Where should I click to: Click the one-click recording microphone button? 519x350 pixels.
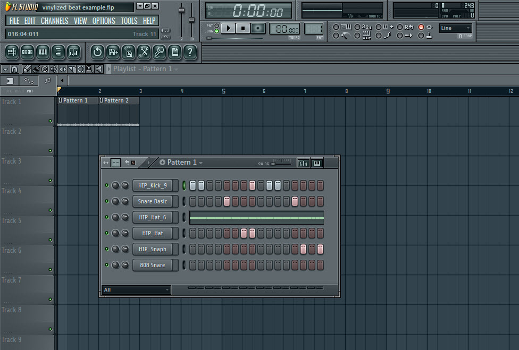(159, 52)
